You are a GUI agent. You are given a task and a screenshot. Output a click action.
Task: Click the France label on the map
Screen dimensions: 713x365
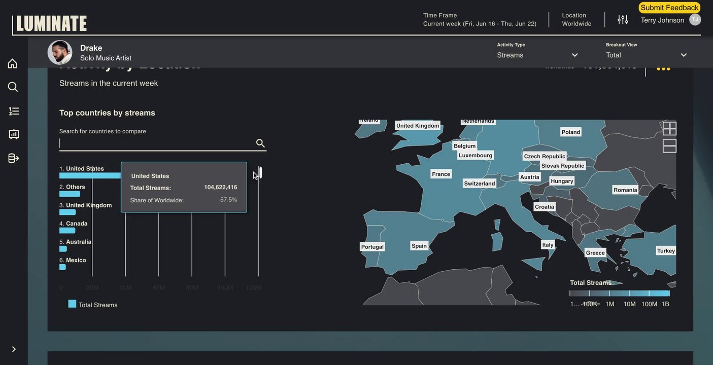click(441, 174)
